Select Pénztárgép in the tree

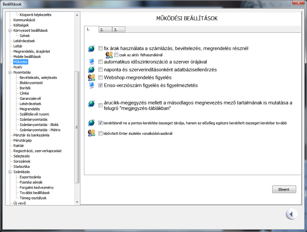click(22, 140)
